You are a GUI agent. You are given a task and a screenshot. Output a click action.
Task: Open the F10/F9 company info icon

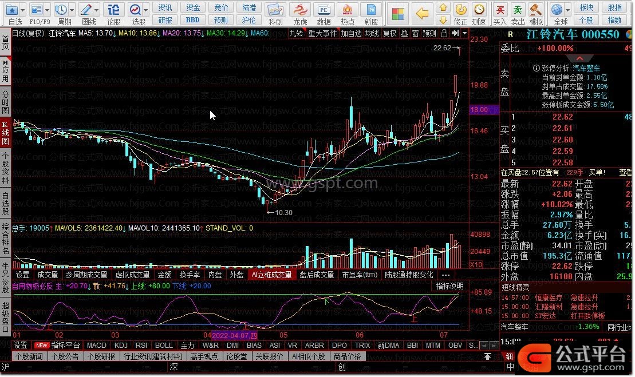[37, 10]
